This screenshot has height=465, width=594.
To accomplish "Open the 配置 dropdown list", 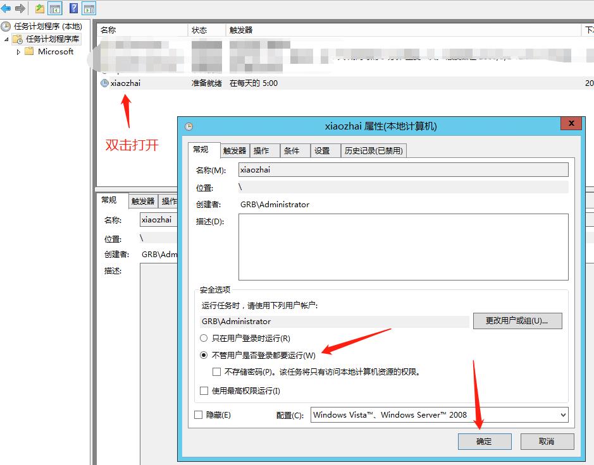I will (x=562, y=415).
